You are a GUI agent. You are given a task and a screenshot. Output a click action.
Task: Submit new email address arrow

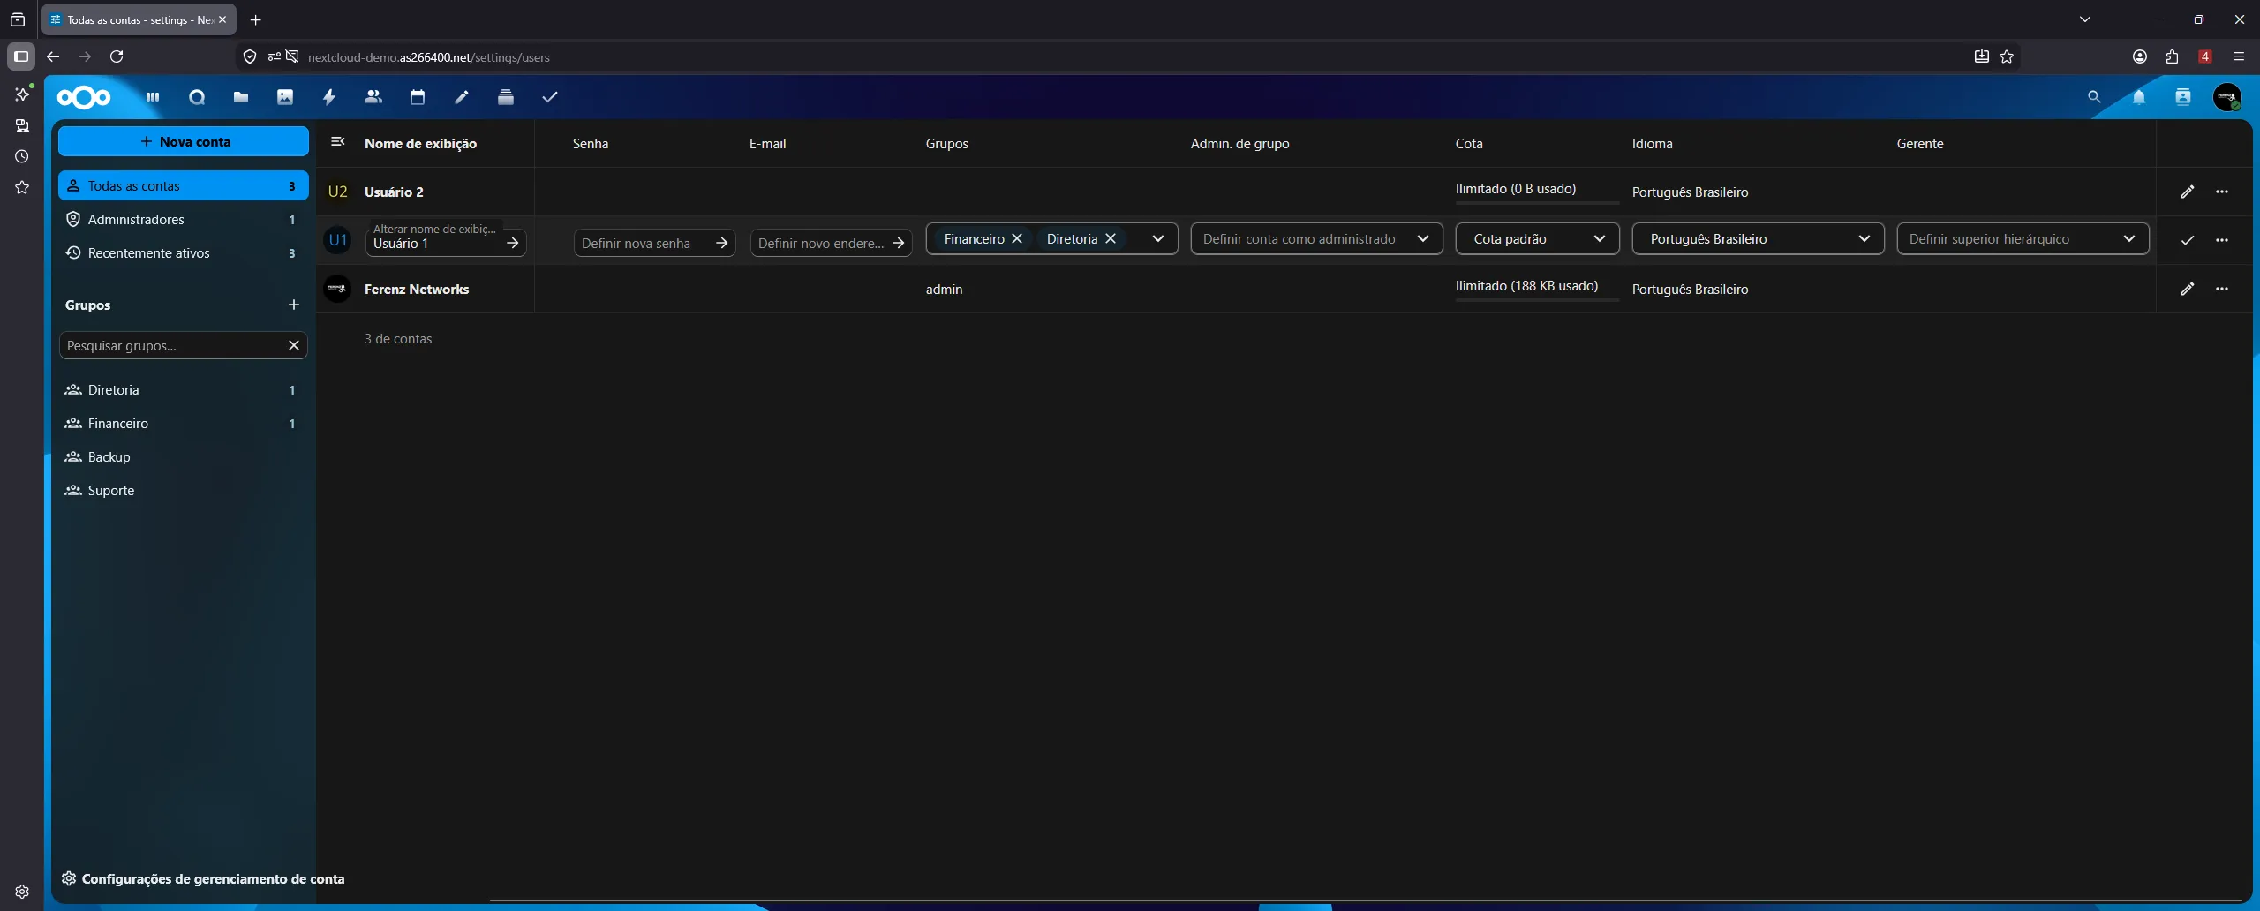pyautogui.click(x=898, y=243)
